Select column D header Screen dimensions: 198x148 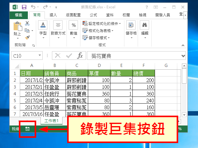coord(99,65)
